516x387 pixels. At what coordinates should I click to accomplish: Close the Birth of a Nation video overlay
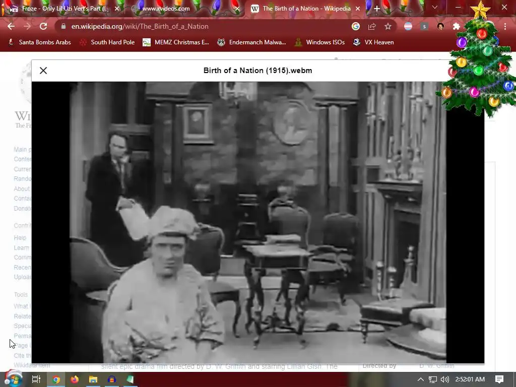click(x=43, y=71)
